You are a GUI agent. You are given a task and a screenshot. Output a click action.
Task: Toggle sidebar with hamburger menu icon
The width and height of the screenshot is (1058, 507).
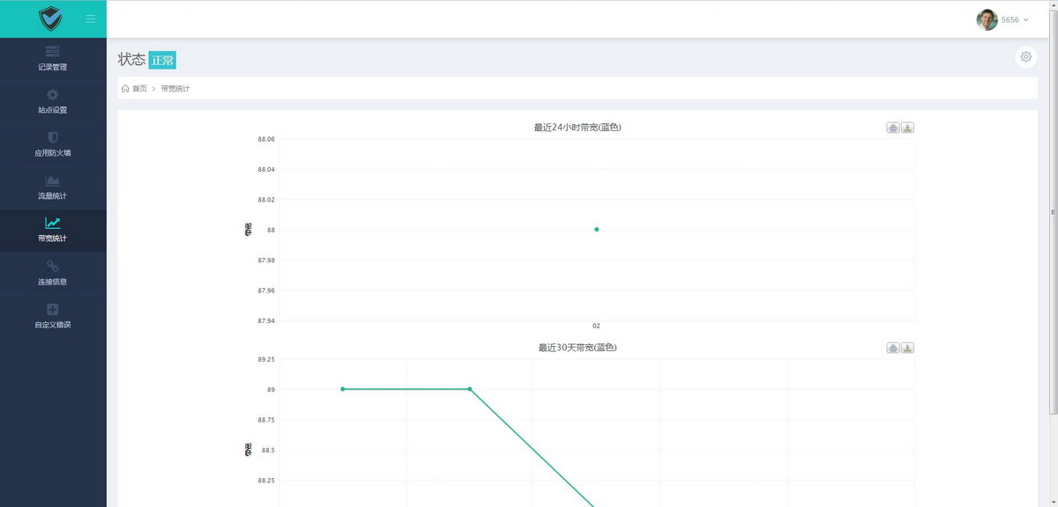[89, 18]
